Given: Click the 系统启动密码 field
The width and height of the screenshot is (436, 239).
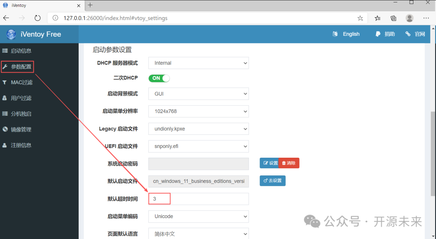Looking at the screenshot, I should click(199, 164).
